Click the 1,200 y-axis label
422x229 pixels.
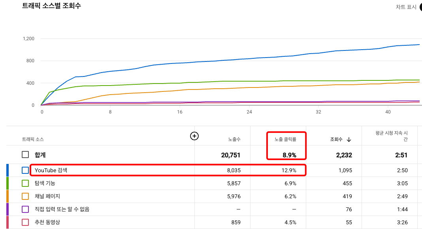pos(28,39)
